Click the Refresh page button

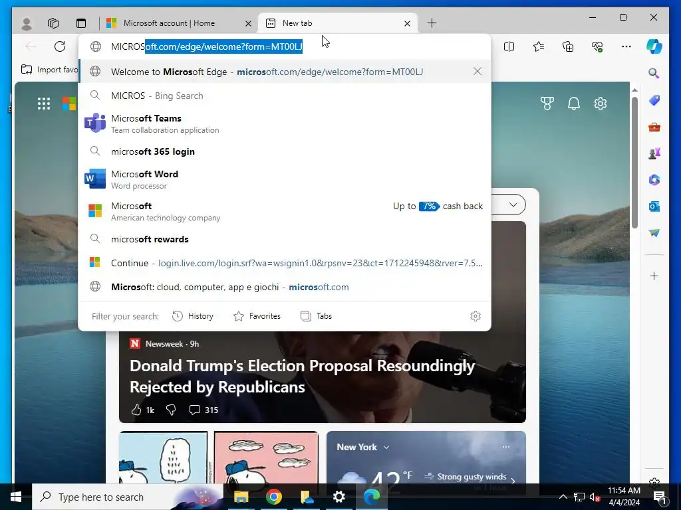click(60, 46)
